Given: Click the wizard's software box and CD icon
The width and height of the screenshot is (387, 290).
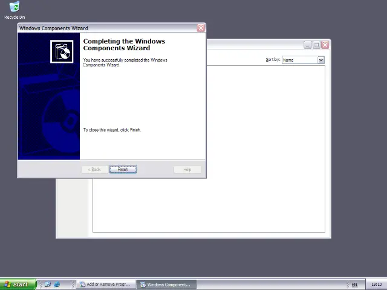Looking at the screenshot, I should tap(62, 51).
